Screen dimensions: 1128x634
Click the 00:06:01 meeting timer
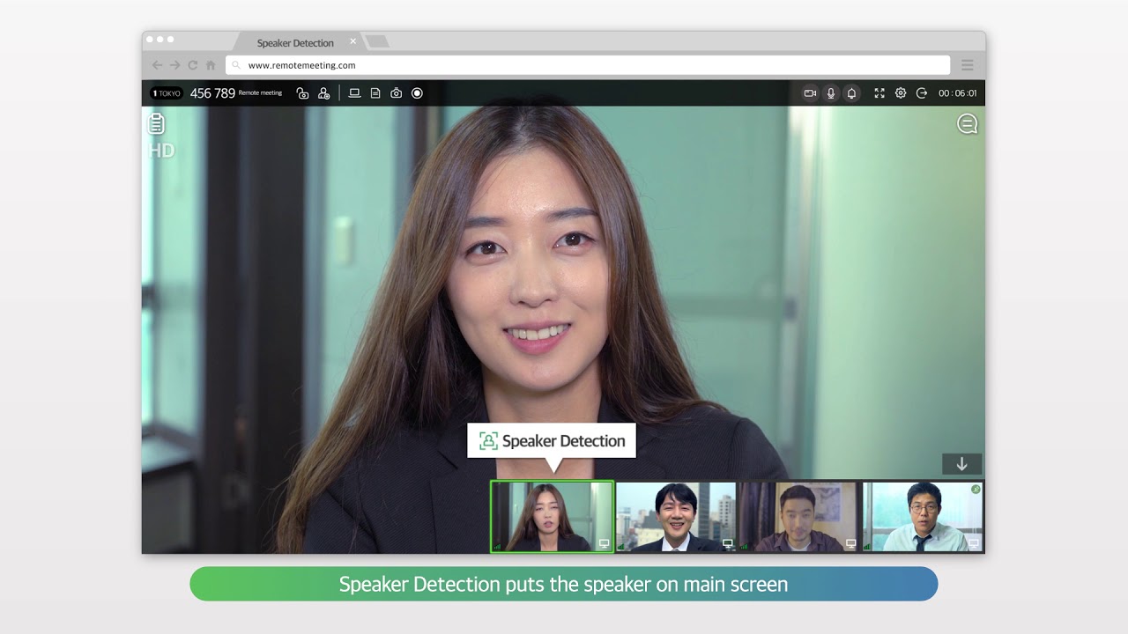(x=958, y=93)
